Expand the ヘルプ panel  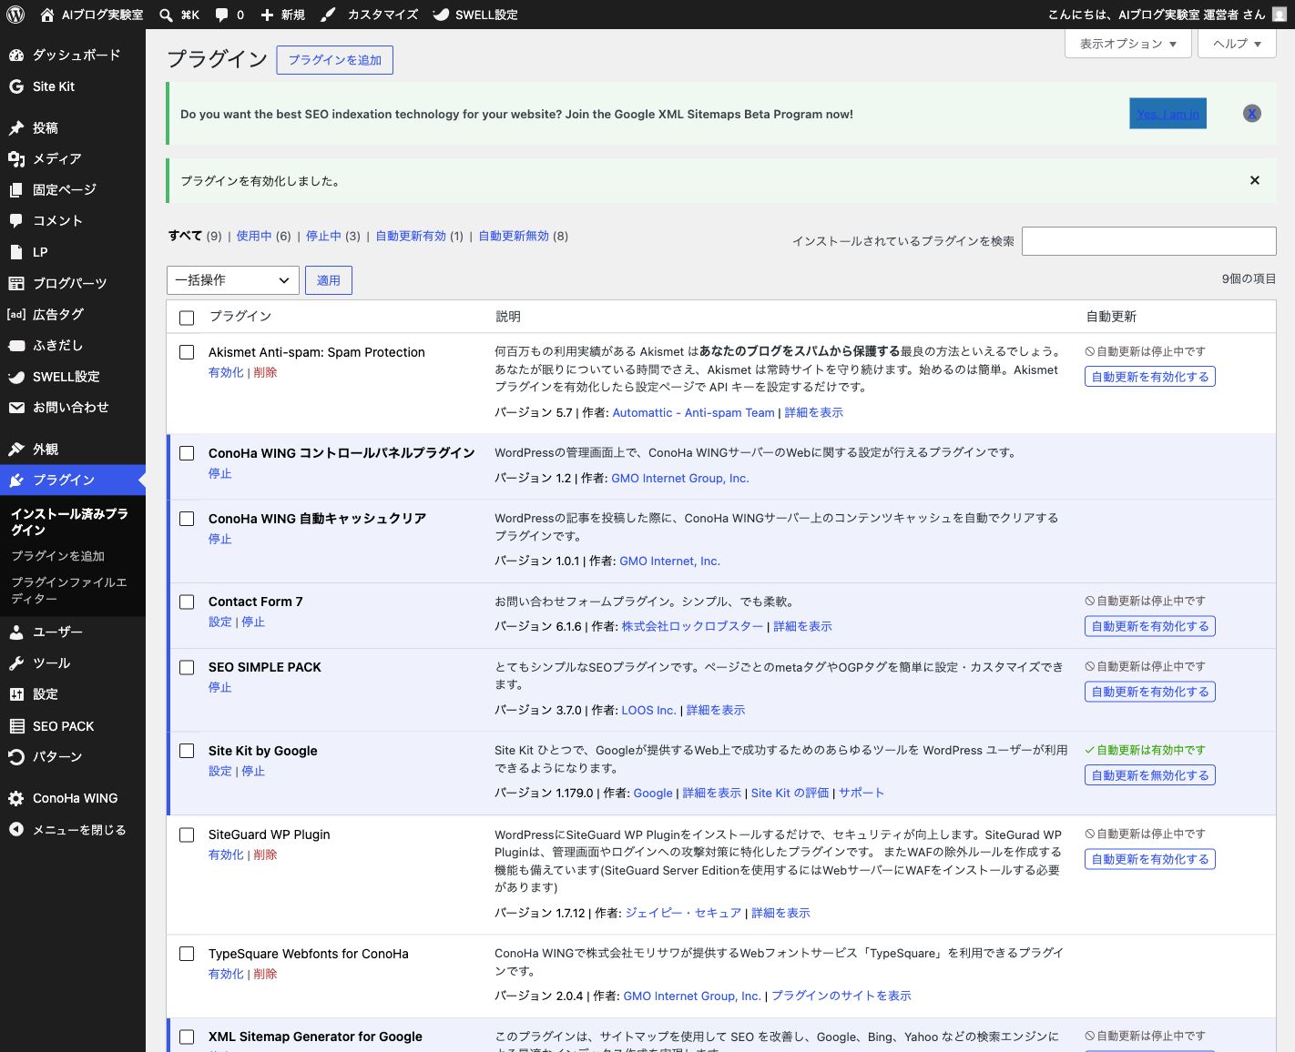pyautogui.click(x=1237, y=44)
